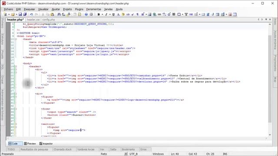Image resolution: width=278 pixels, height=156 pixels.
Task: Close the current document tab with X
Action: point(270,19)
